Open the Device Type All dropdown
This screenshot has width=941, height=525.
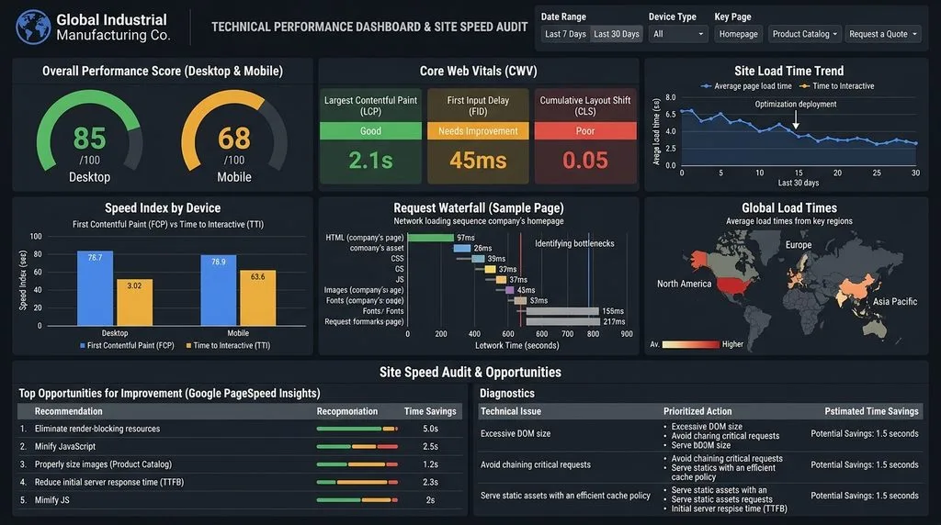coord(678,34)
